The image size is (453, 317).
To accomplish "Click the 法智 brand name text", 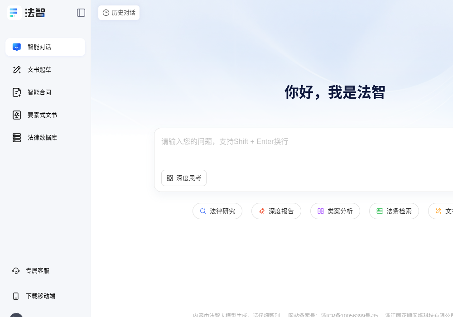I will 35,13.
